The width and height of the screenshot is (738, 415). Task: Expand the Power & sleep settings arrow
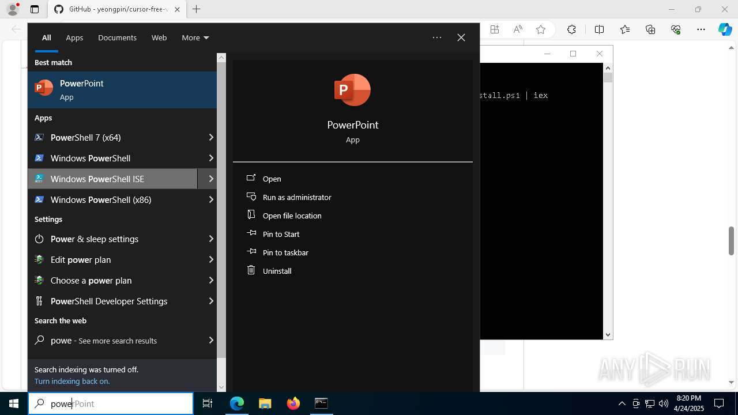click(x=211, y=239)
